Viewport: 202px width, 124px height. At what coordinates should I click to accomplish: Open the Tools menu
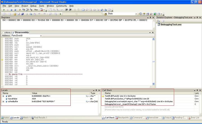point(42,6)
